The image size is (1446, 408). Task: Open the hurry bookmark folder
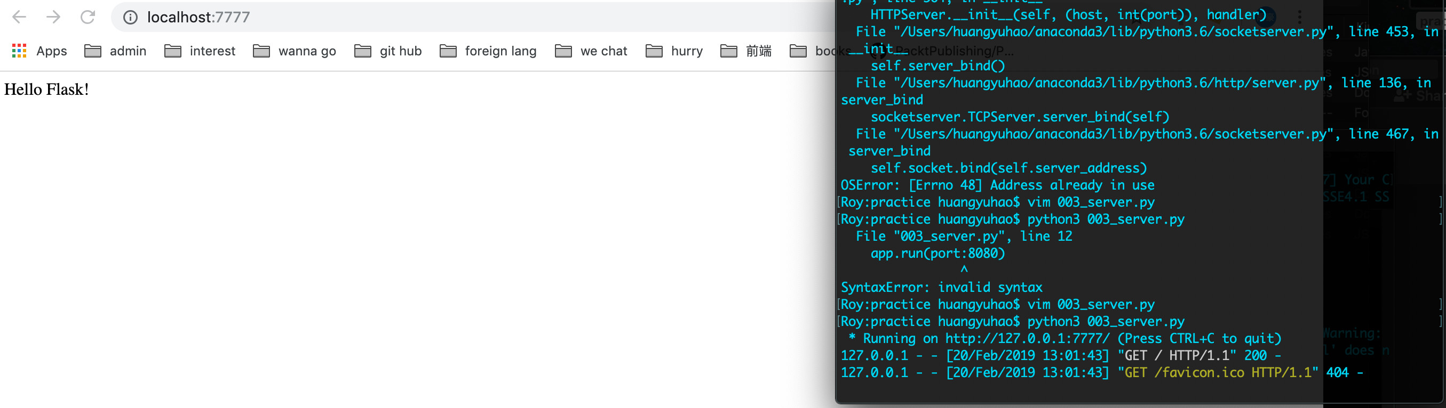click(674, 51)
